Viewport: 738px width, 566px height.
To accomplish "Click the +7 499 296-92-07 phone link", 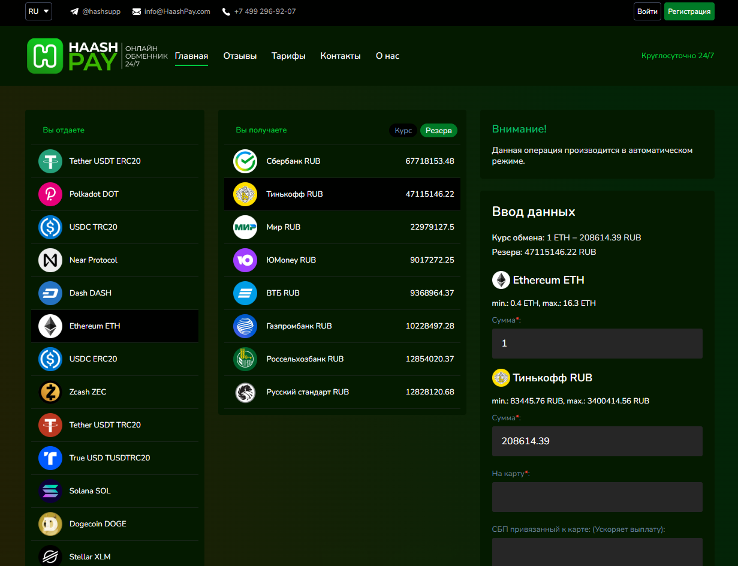I will (265, 11).
